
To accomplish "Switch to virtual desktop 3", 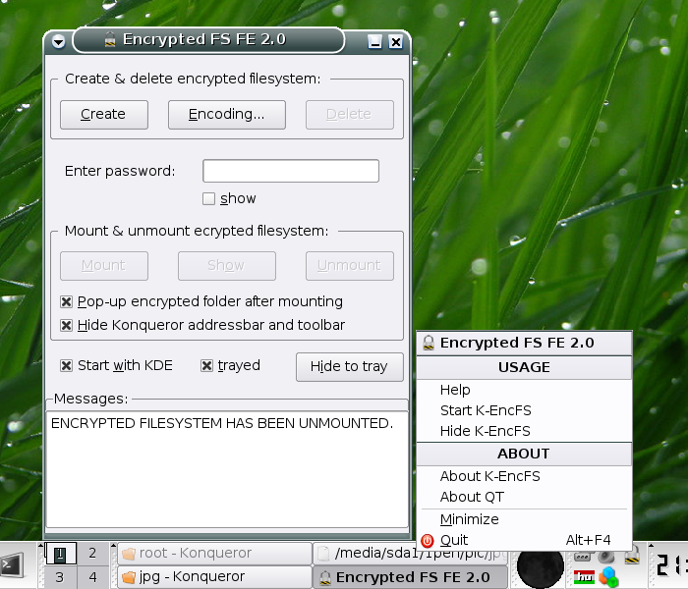I will tap(60, 577).
